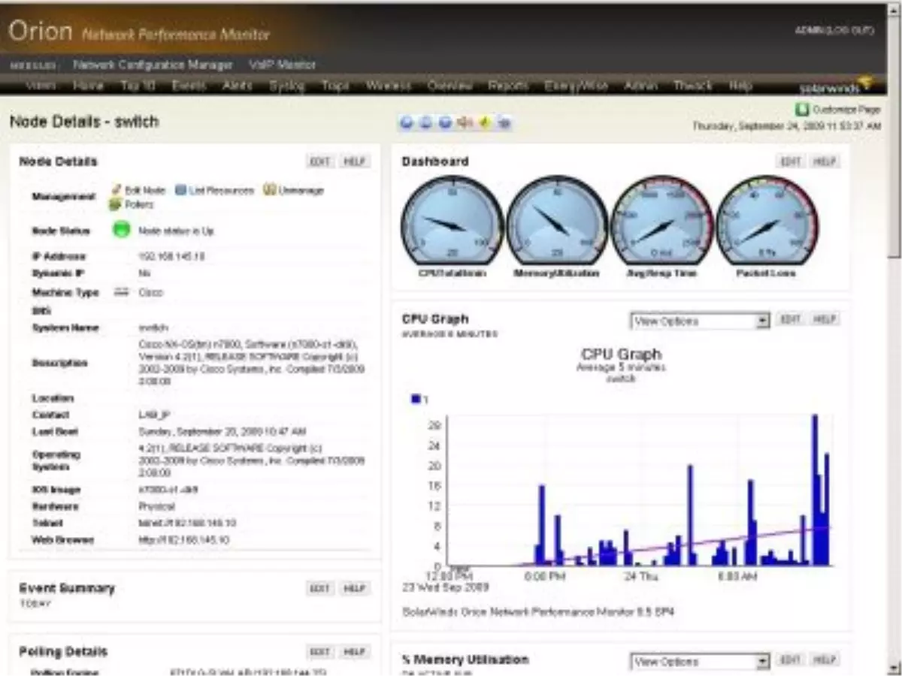902x676 pixels.
Task: Click EDIT on the Dashboard panel
Action: (791, 161)
